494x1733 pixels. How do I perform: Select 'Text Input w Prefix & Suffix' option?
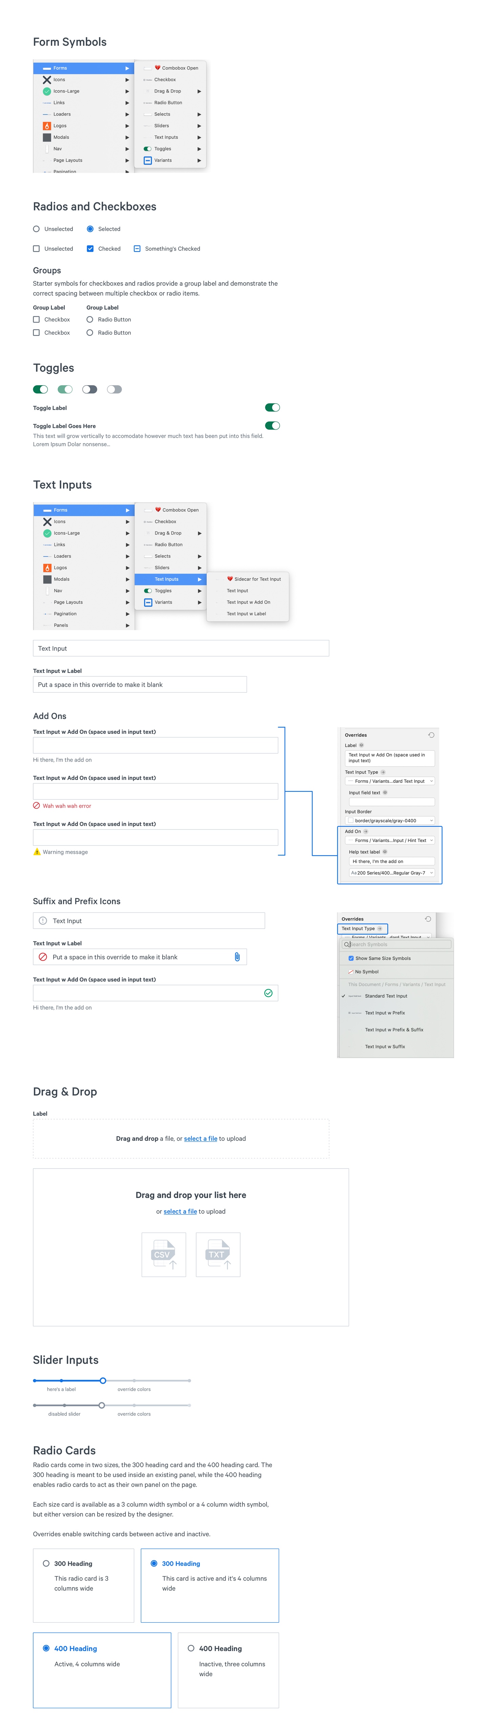394,1029
